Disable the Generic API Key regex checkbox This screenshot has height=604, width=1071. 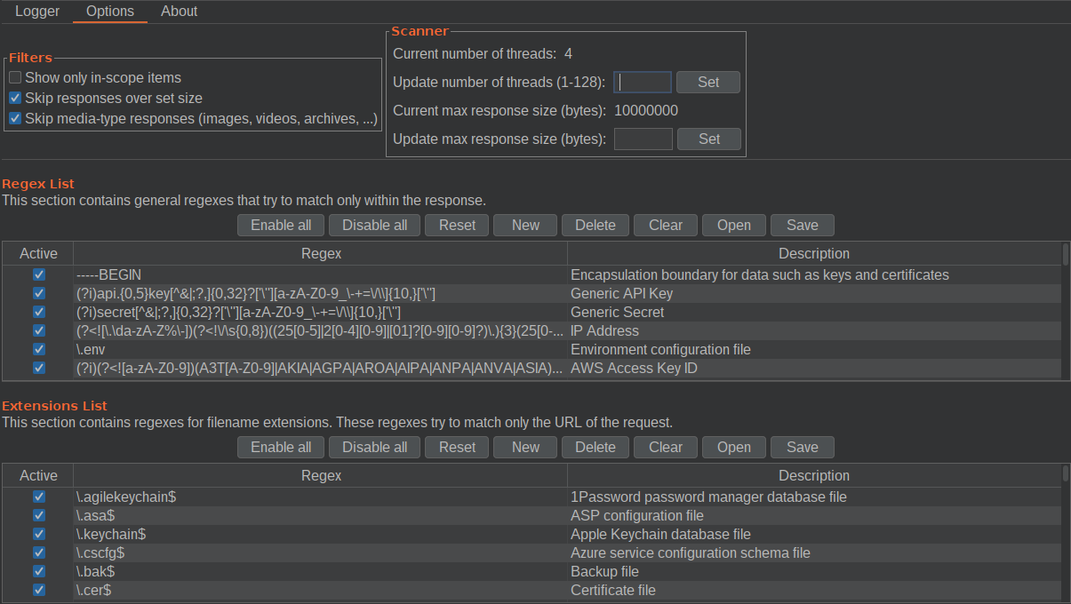(38, 294)
